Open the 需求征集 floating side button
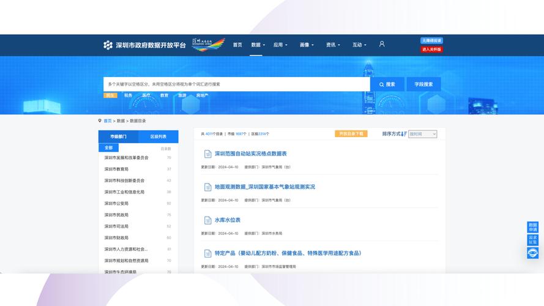Viewport: 544px width, 306px height. click(532, 240)
